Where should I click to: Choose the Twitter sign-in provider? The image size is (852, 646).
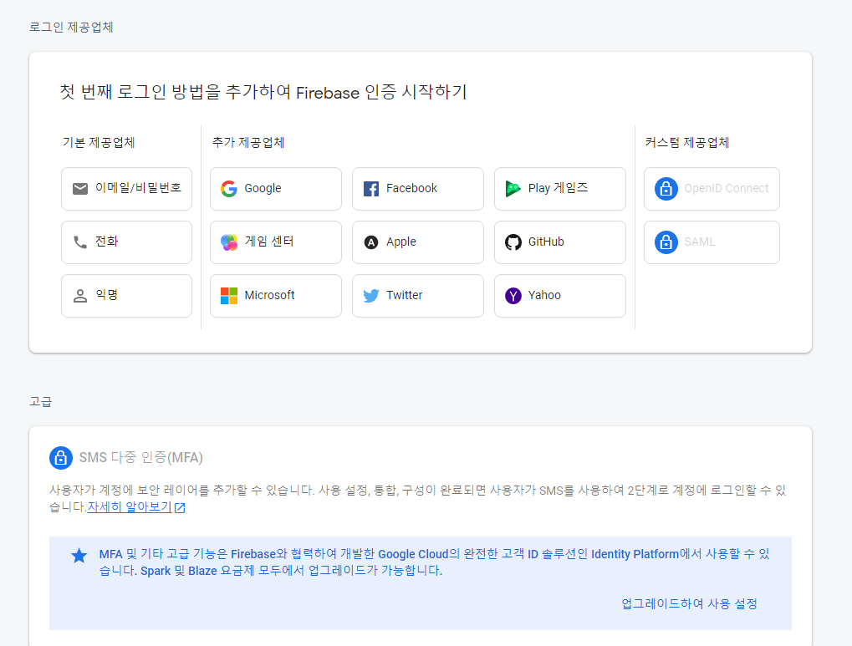(418, 296)
